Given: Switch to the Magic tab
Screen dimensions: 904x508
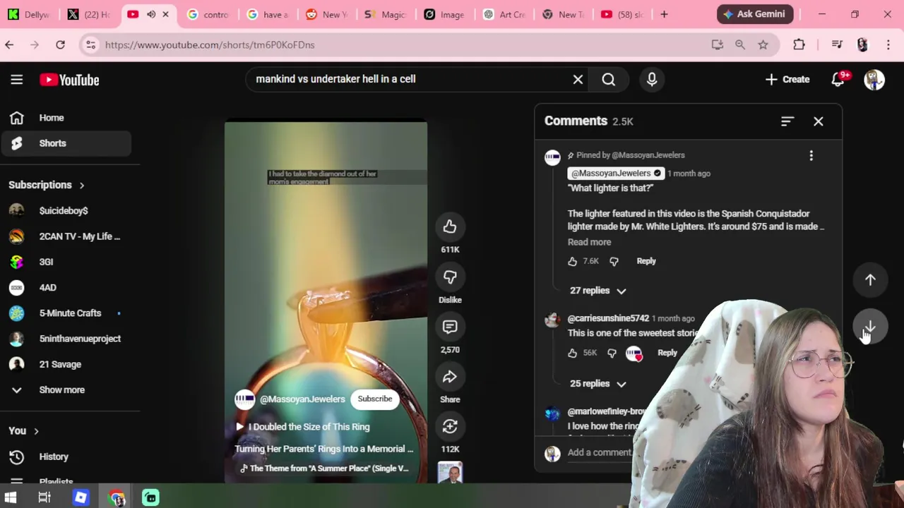Looking at the screenshot, I should [385, 14].
